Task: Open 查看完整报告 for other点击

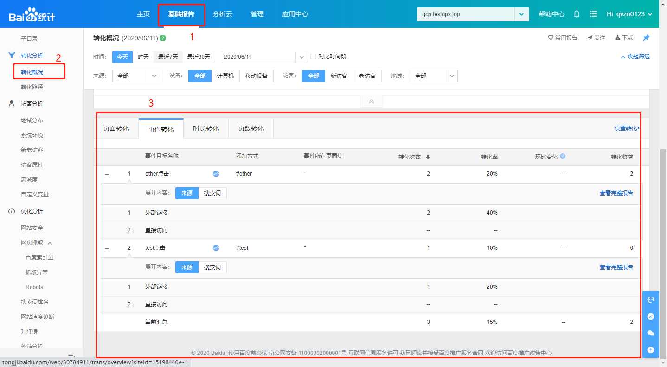Action: tap(616, 193)
